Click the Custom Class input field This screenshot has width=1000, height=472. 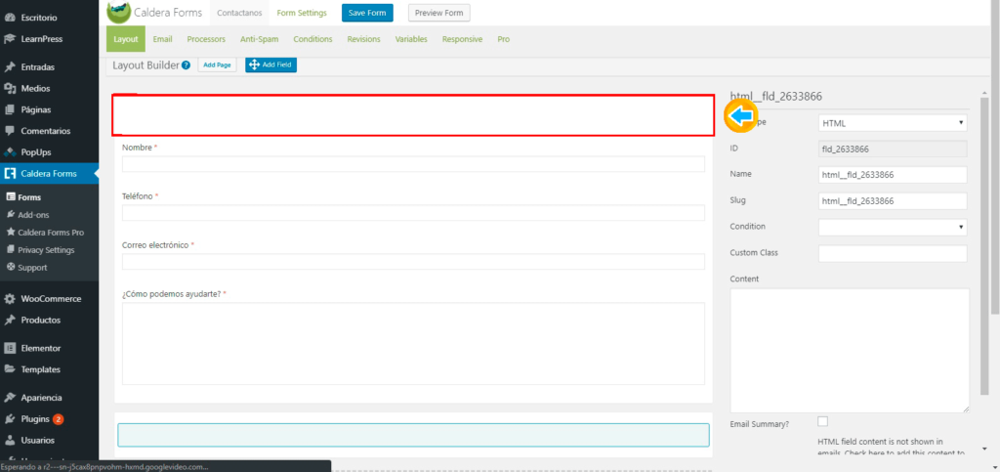[x=892, y=253]
